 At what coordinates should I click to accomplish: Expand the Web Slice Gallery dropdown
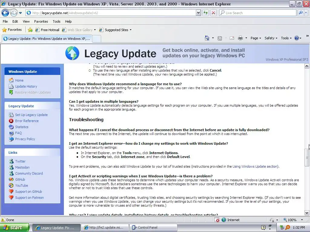tap(95, 30)
